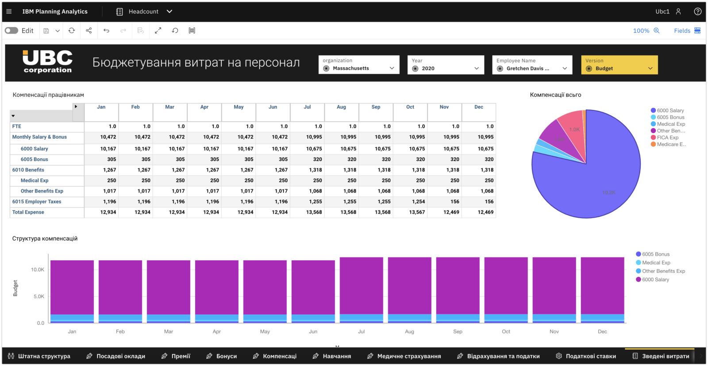Open the hamburger navigation menu
This screenshot has height=366, width=708.
coord(9,11)
